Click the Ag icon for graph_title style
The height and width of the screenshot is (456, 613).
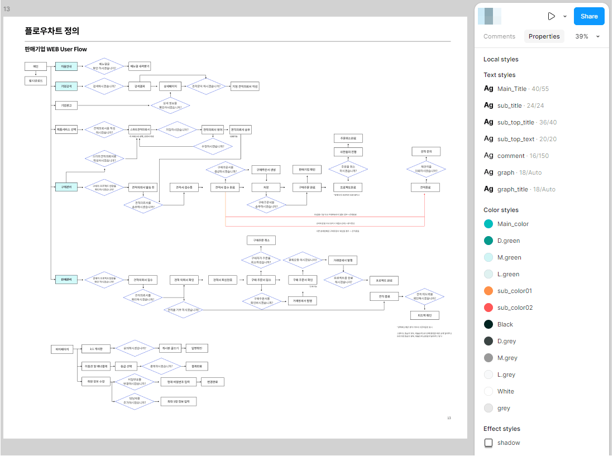click(x=489, y=189)
